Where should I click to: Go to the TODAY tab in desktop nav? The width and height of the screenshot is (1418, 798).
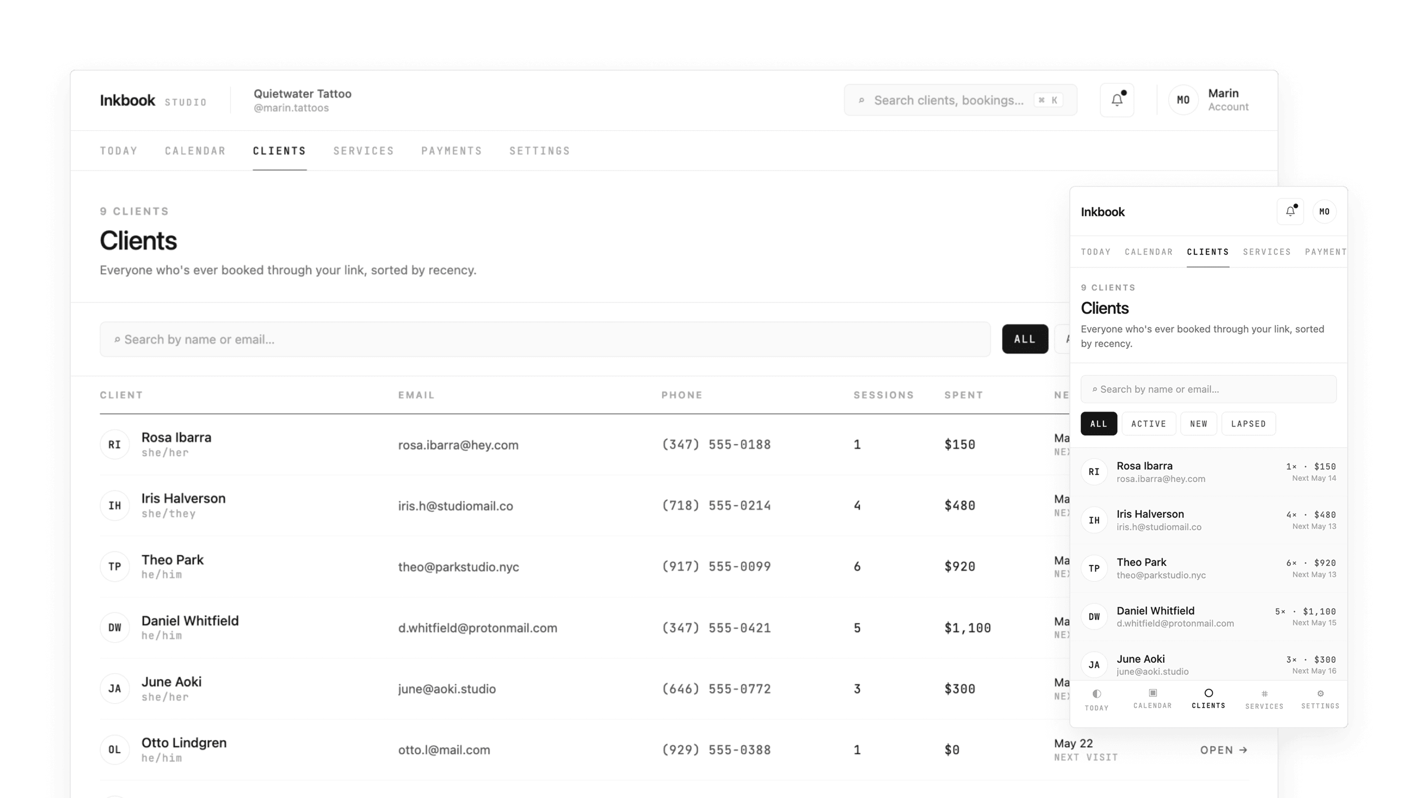(119, 151)
